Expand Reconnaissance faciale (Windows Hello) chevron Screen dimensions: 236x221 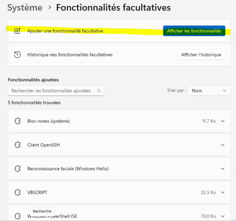coord(223,169)
